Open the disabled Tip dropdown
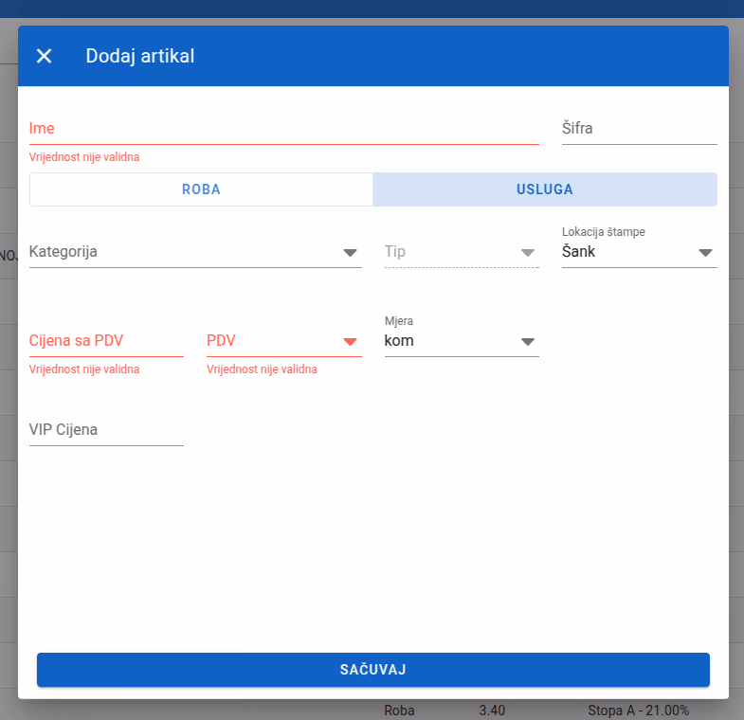 click(x=462, y=252)
